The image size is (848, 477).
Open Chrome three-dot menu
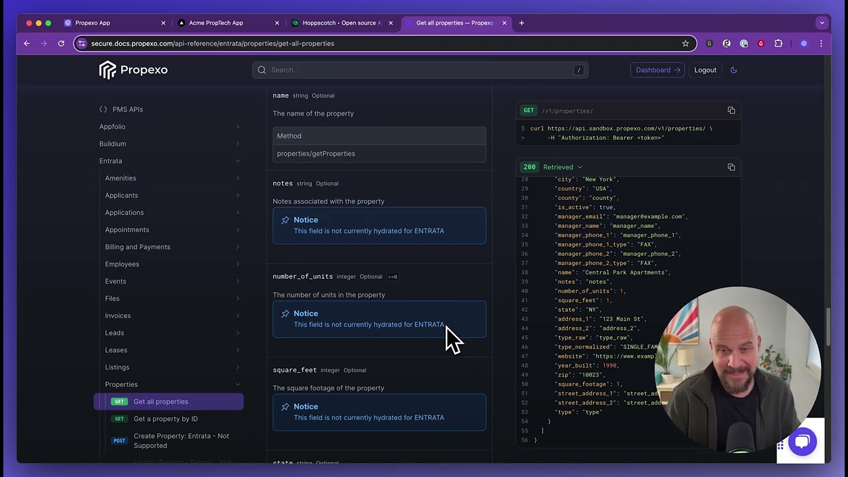tap(821, 43)
